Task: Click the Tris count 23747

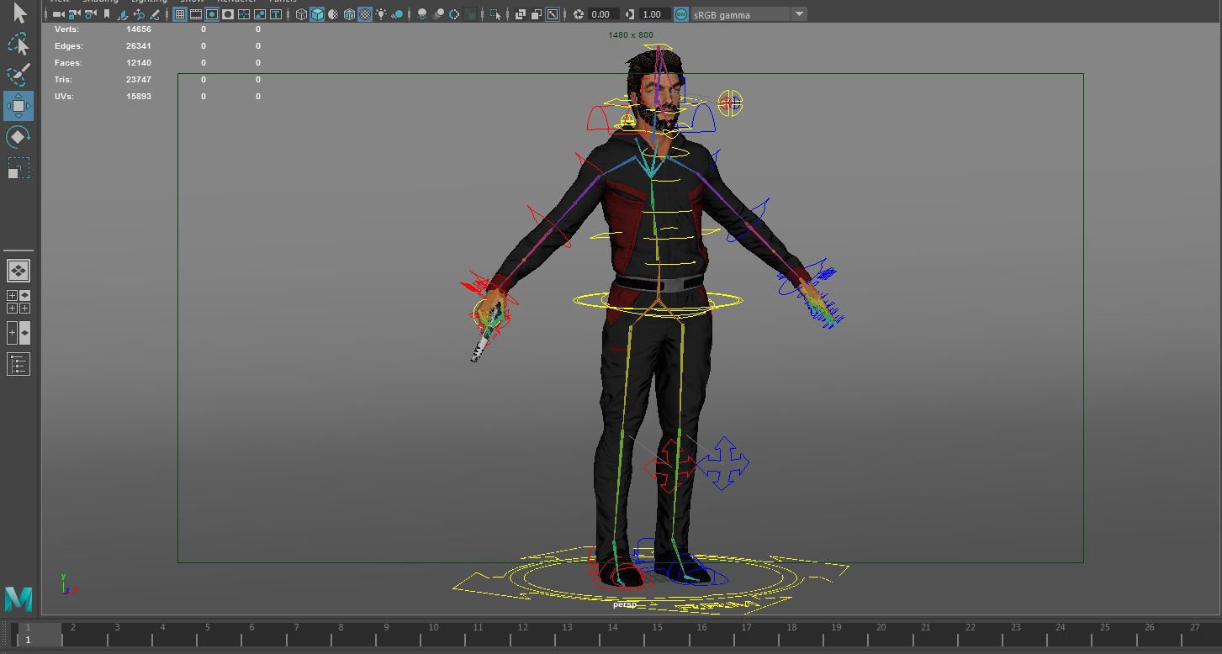Action: tap(139, 80)
